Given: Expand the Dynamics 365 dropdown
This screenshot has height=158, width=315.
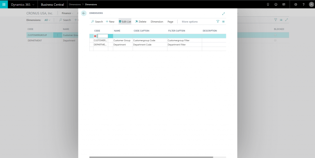Looking at the screenshot, I should [23, 4].
